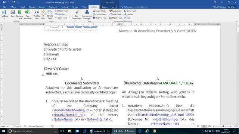Viewport: 239px width, 134px height.
Task: Switch to Read Mode view
Action: coord(198,127)
